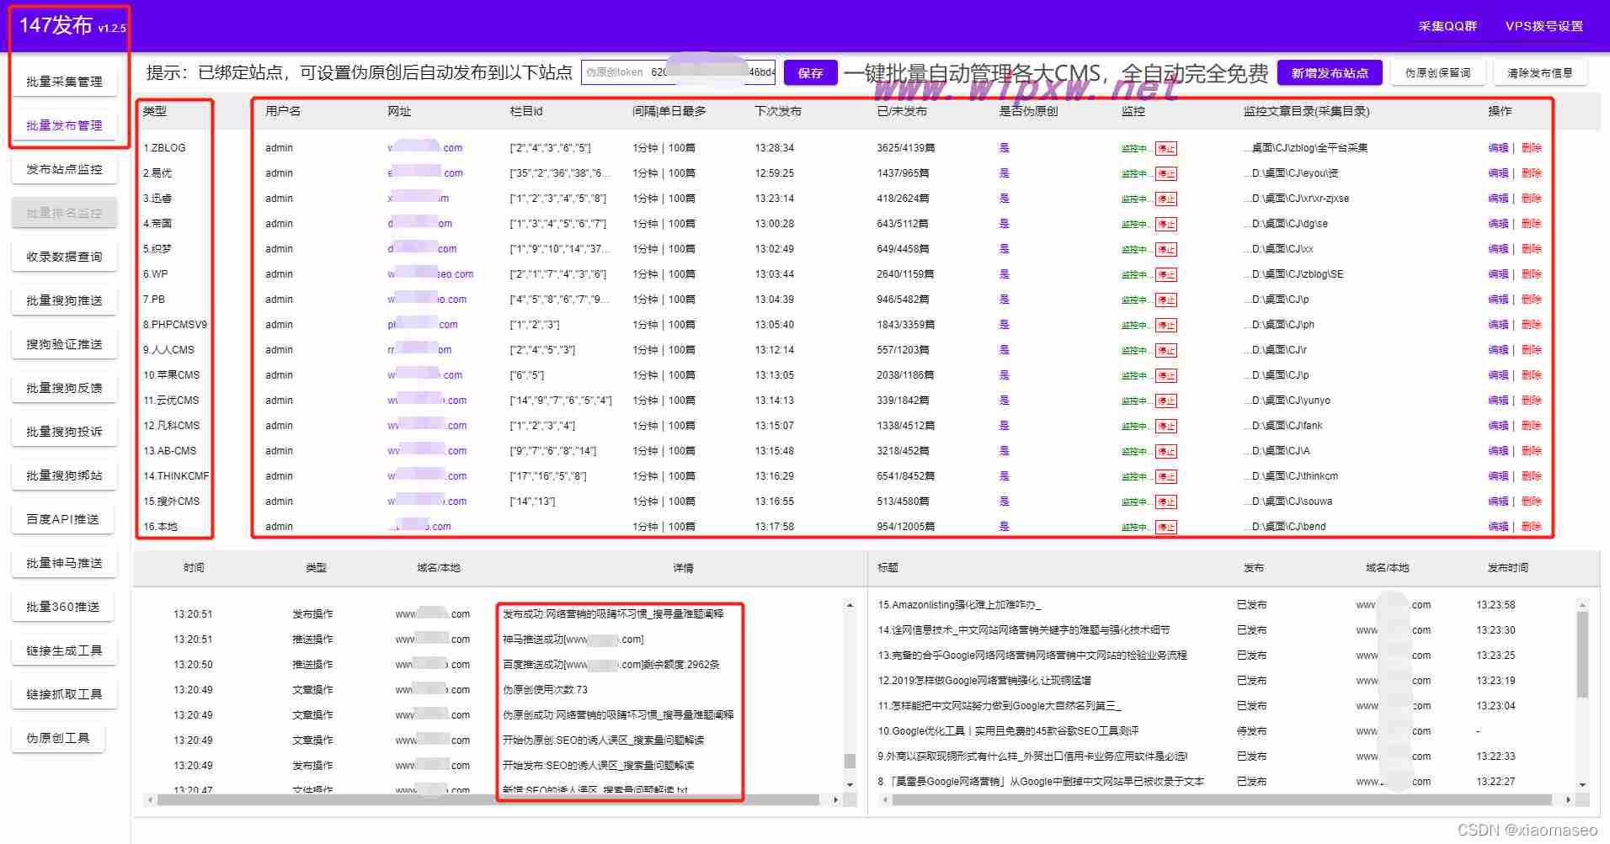Stop monitoring on the 12.凡科CMS row

[1166, 426]
